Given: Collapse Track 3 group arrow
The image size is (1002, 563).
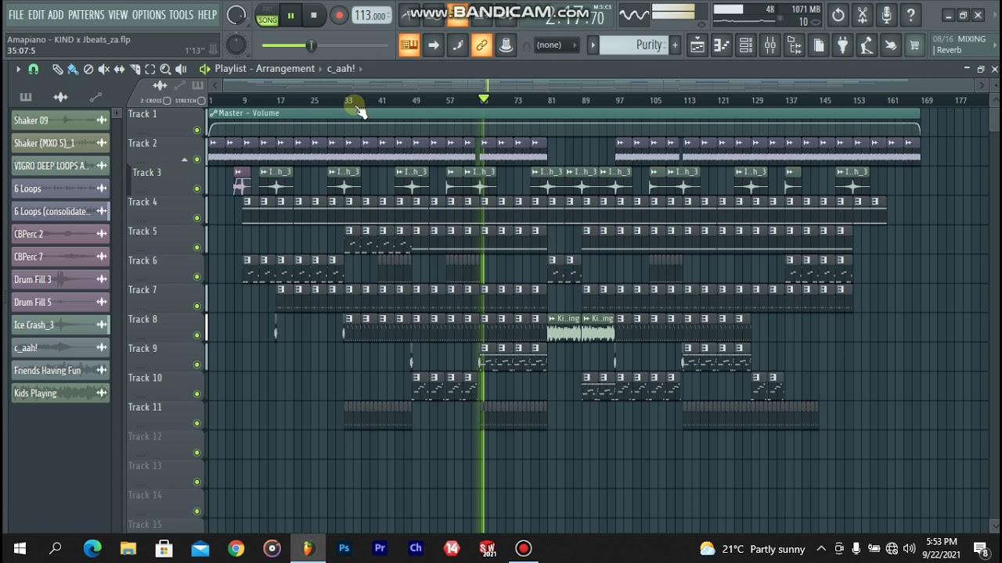Looking at the screenshot, I should tap(185, 160).
